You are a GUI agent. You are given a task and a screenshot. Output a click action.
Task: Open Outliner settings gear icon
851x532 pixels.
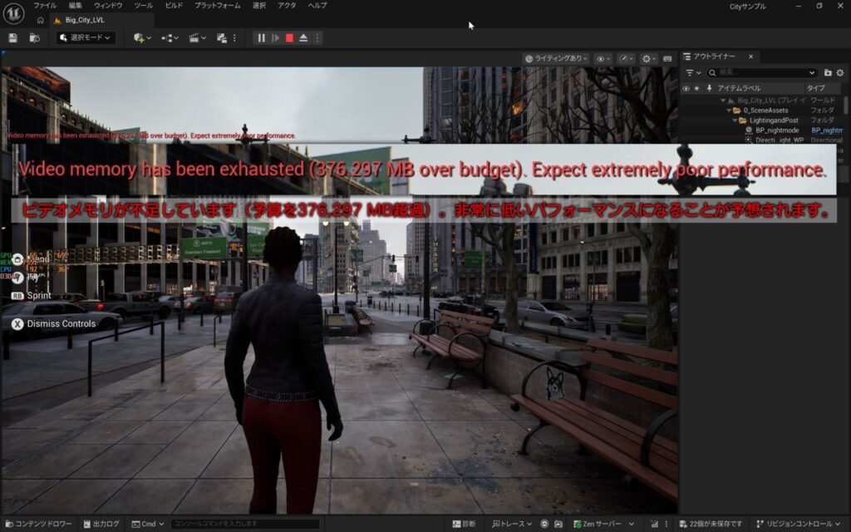pyautogui.click(x=840, y=73)
